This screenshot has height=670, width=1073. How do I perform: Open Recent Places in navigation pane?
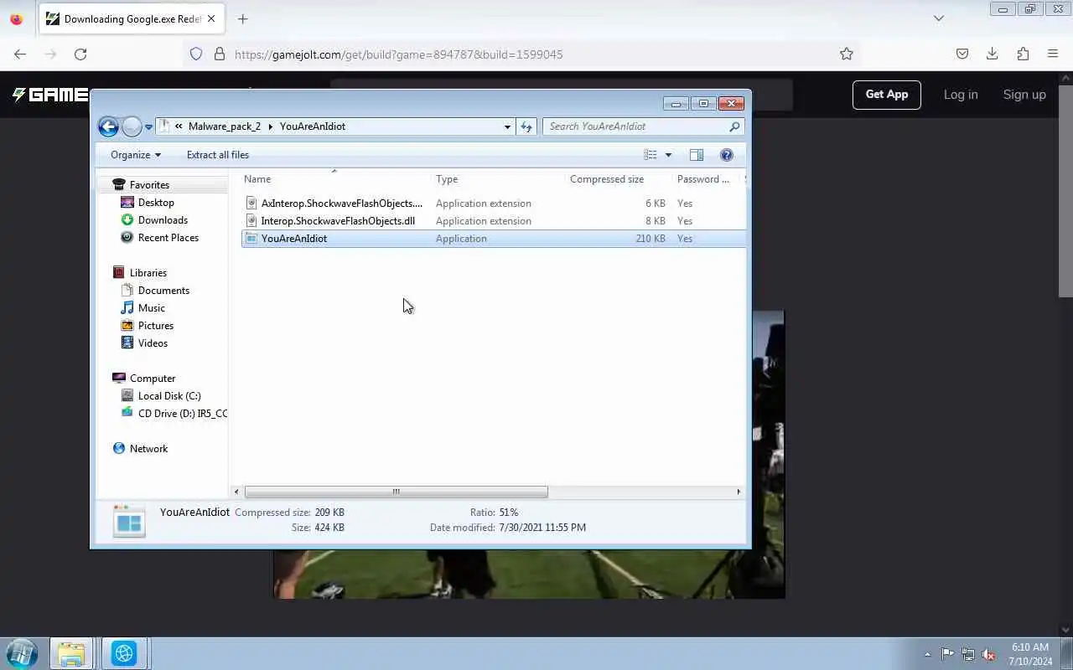point(168,238)
